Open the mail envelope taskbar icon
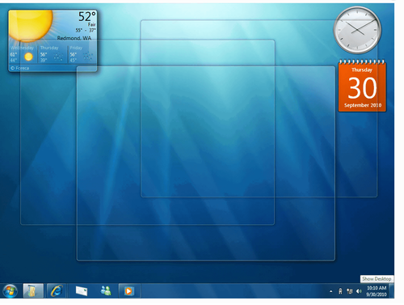The height and width of the screenshot is (305, 404). coord(82,291)
